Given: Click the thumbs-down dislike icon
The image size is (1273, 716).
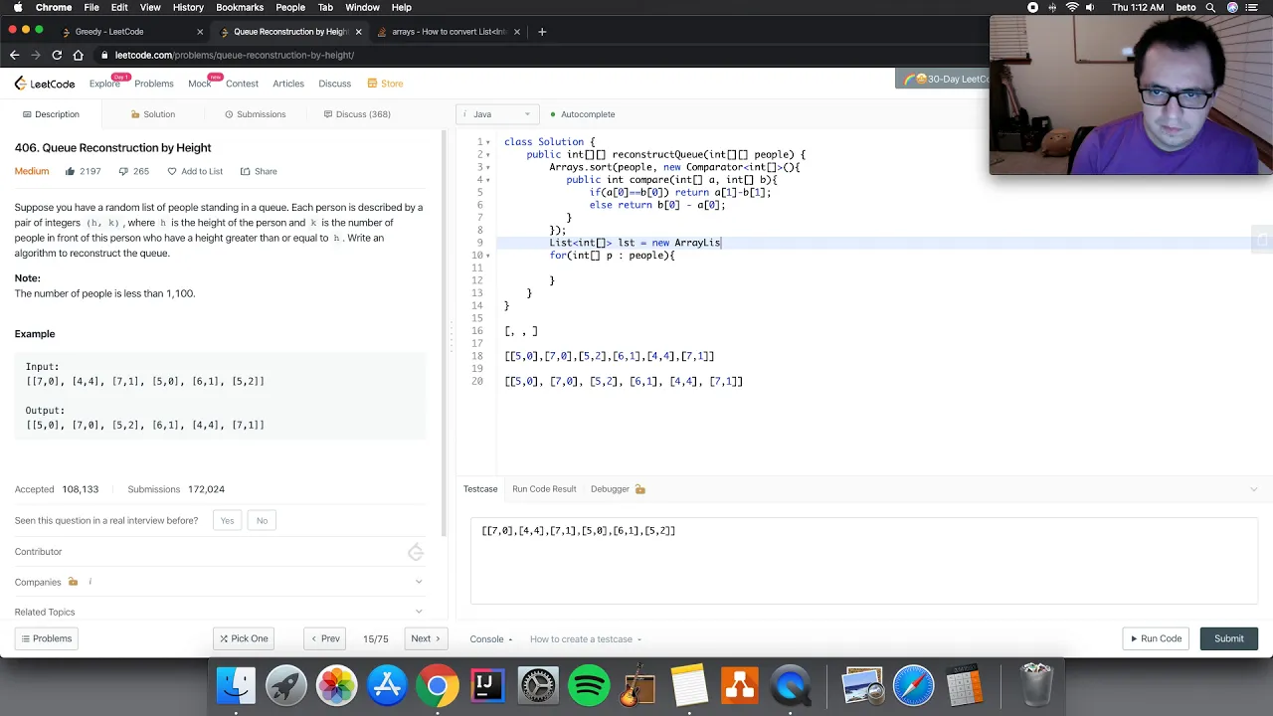Looking at the screenshot, I should point(123,171).
